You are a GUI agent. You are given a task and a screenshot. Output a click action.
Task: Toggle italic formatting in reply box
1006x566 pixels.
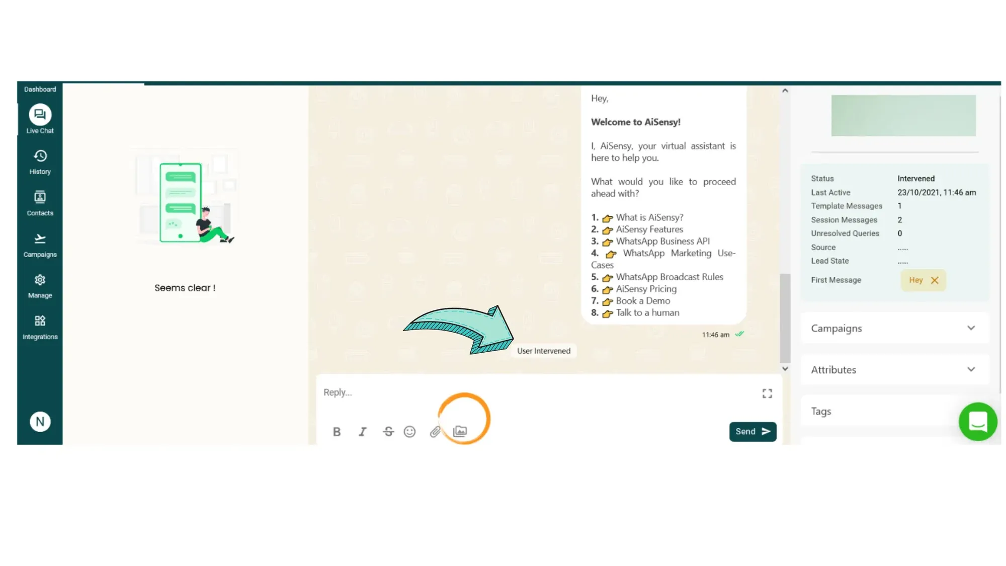362,431
